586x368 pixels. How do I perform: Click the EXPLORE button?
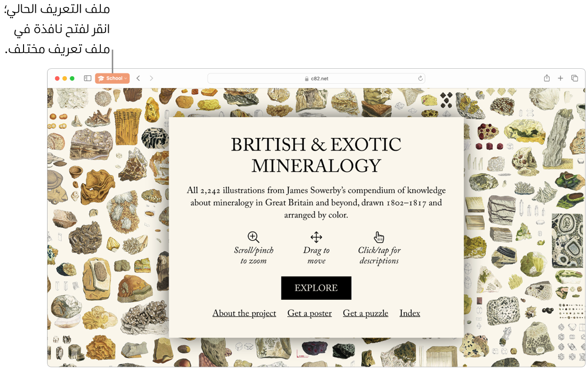tap(316, 288)
